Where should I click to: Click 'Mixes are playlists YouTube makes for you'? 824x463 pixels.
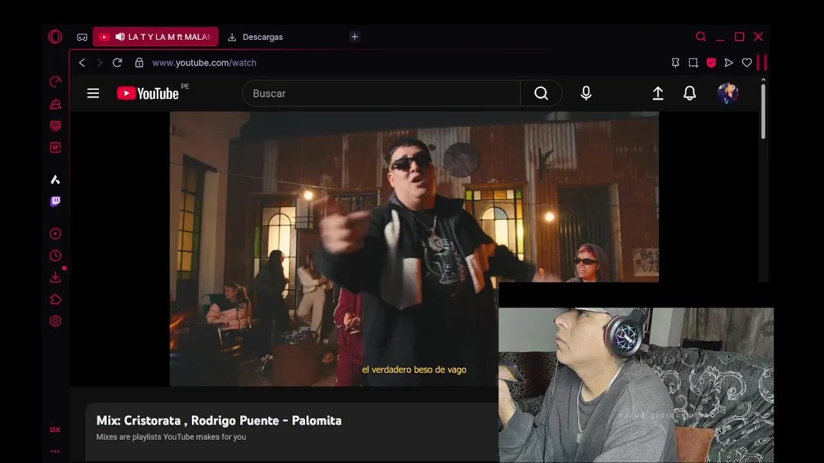tap(171, 437)
